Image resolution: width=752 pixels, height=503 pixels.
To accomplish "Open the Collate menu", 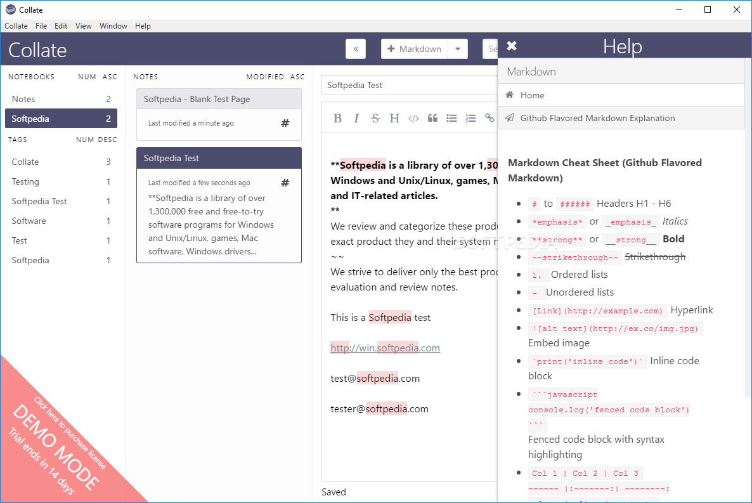I will click(x=16, y=26).
